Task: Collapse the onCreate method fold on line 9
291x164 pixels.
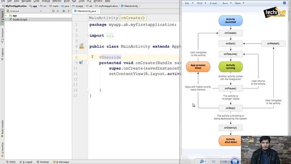Action: pos(88,63)
